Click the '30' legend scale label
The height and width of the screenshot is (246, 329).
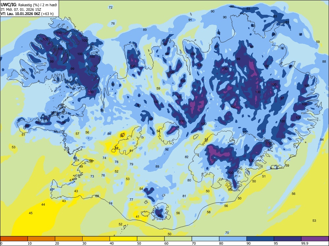tap(84, 243)
